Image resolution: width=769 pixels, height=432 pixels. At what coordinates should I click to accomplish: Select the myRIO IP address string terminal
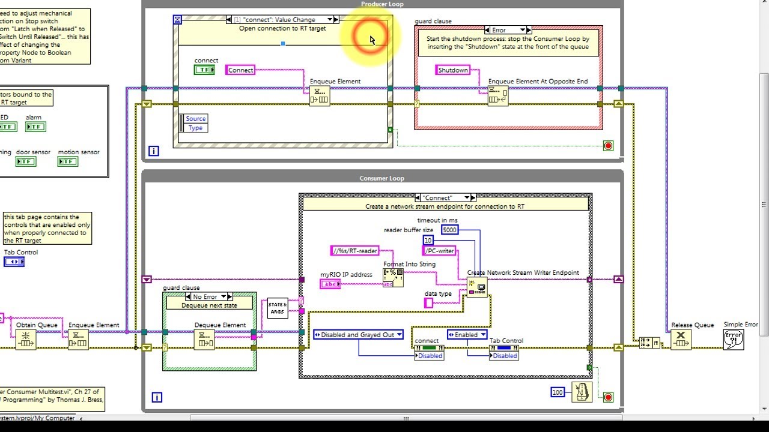tap(330, 284)
